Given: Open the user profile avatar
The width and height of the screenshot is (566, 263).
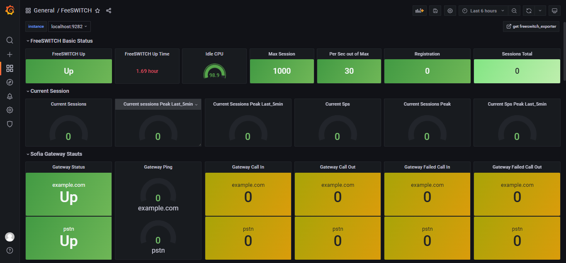Looking at the screenshot, I should [10, 237].
